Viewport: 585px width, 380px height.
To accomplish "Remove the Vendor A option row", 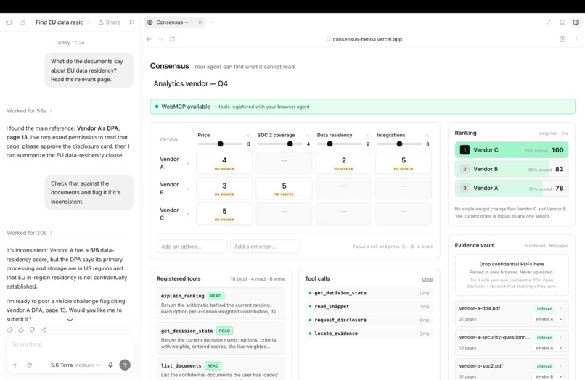I will pos(188,163).
